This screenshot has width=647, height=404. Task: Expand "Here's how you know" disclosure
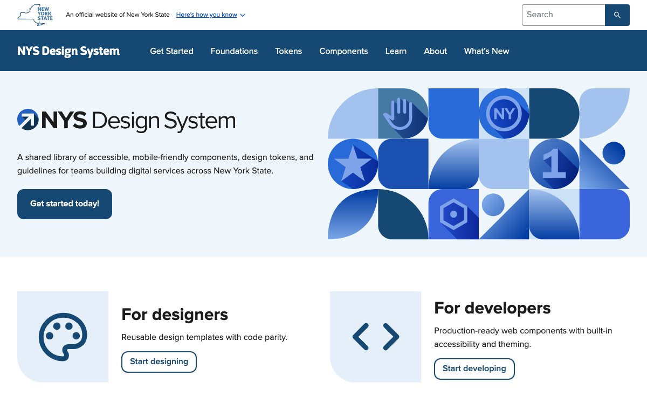[x=211, y=15]
